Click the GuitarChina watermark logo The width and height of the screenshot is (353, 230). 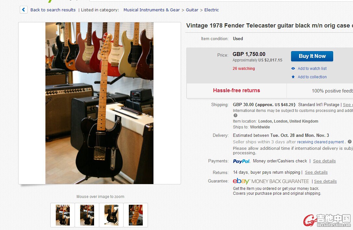[x=327, y=220]
